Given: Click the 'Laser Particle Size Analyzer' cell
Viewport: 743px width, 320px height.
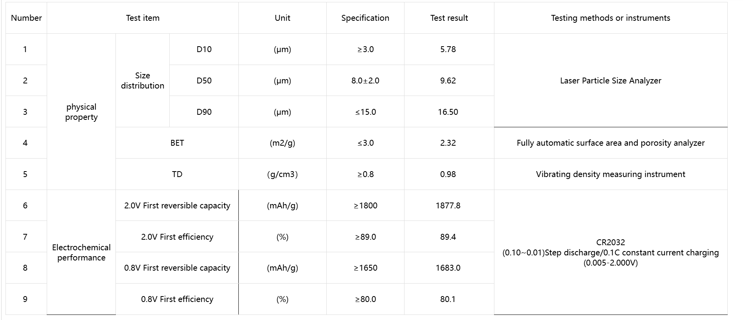Looking at the screenshot, I should pos(610,81).
